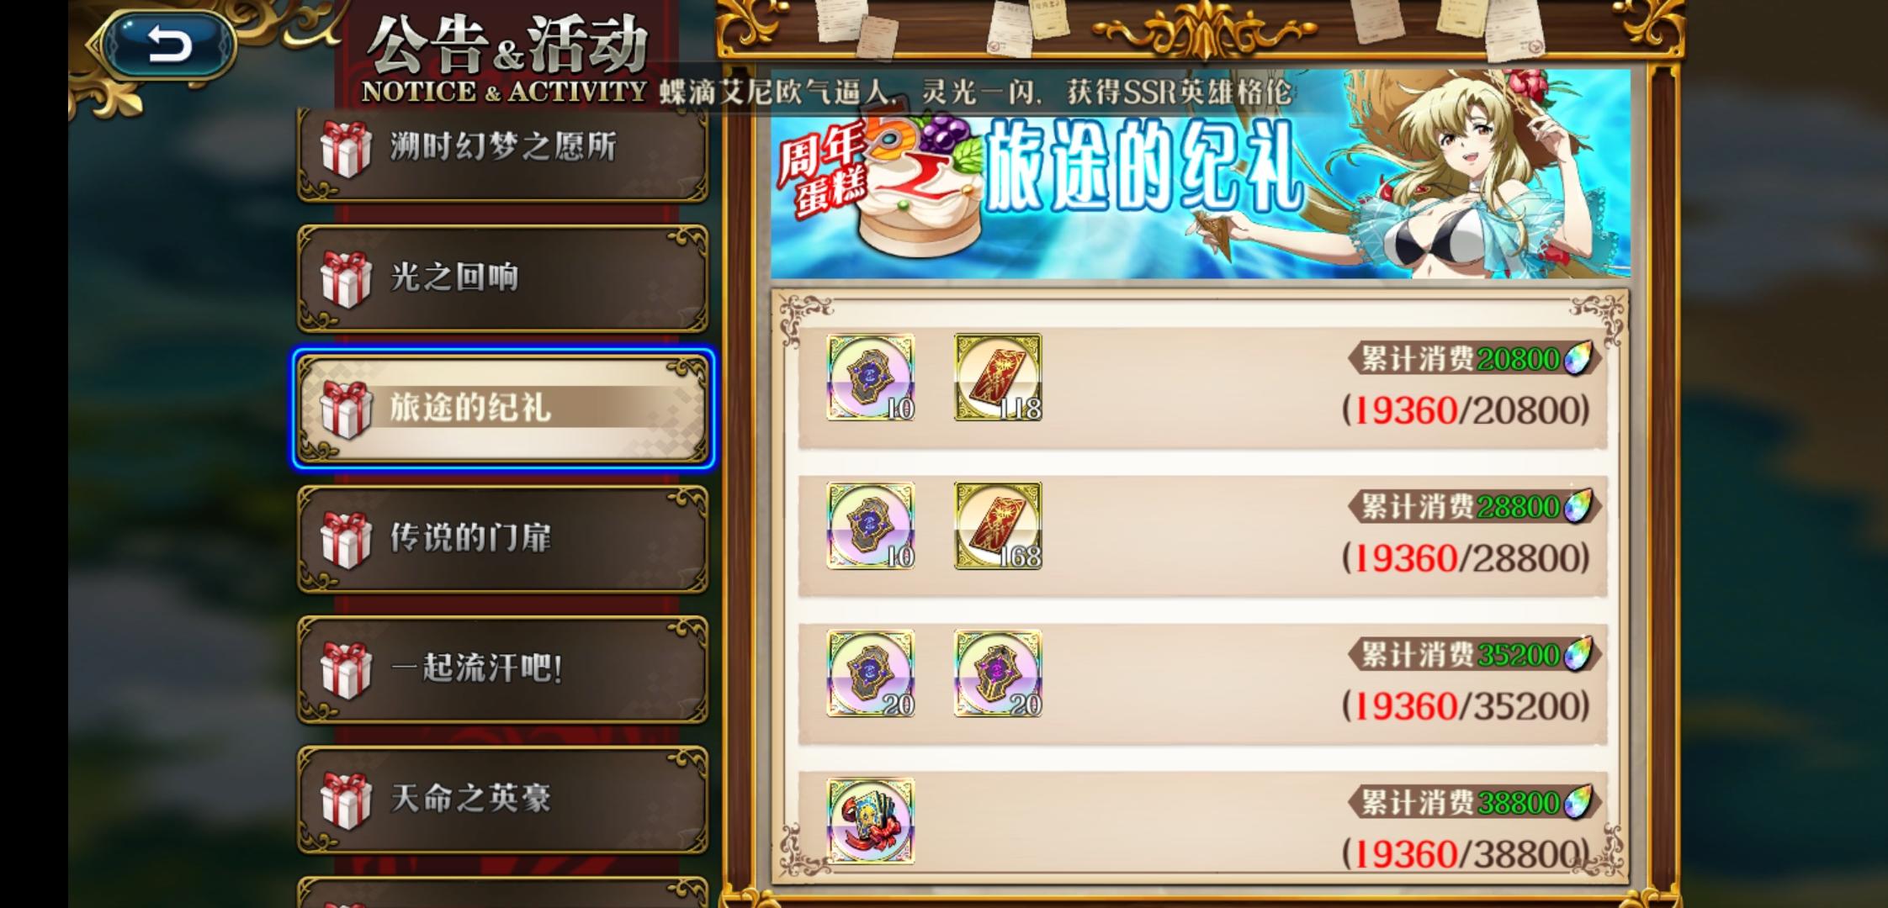
Task: Tap the back arrow button
Action: click(x=169, y=44)
